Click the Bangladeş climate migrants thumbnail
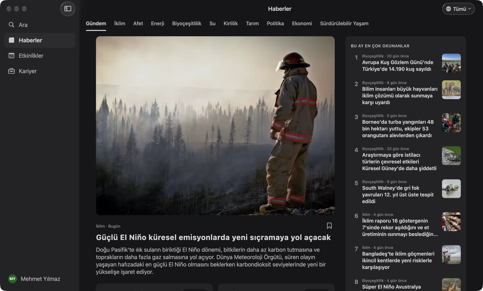 coord(451,254)
